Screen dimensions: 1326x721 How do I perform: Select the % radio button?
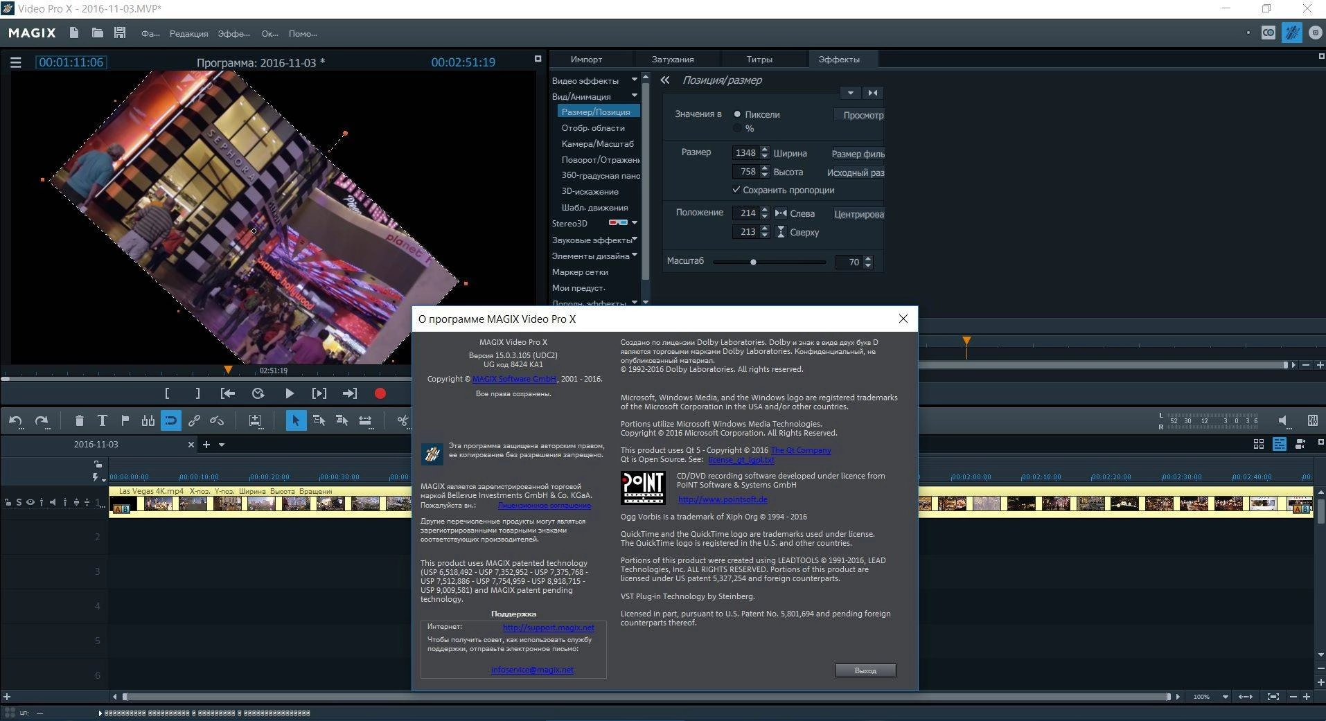click(737, 128)
